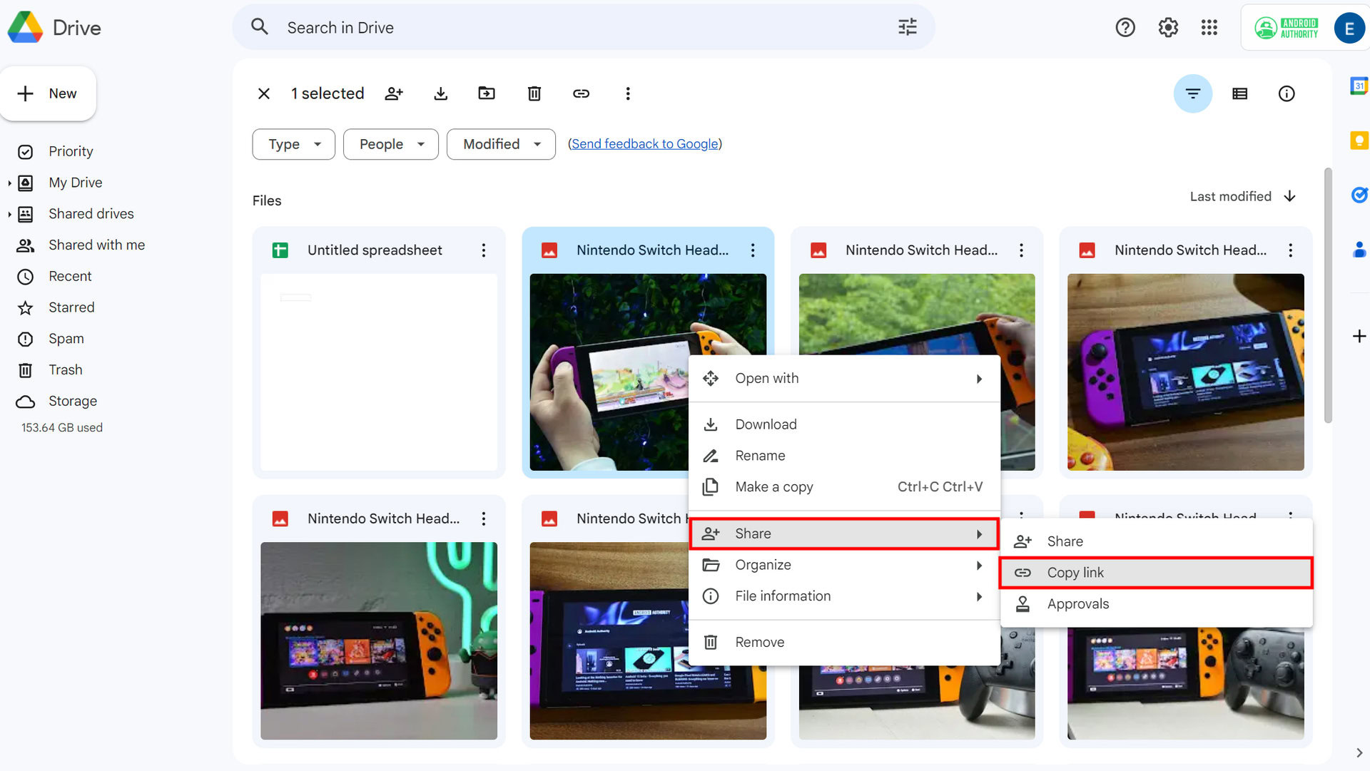Open the Google Tasks side panel
Screen dimensions: 1370x771
[1359, 195]
